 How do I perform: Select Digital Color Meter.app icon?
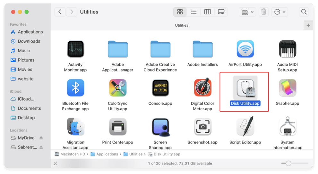tap(202, 87)
